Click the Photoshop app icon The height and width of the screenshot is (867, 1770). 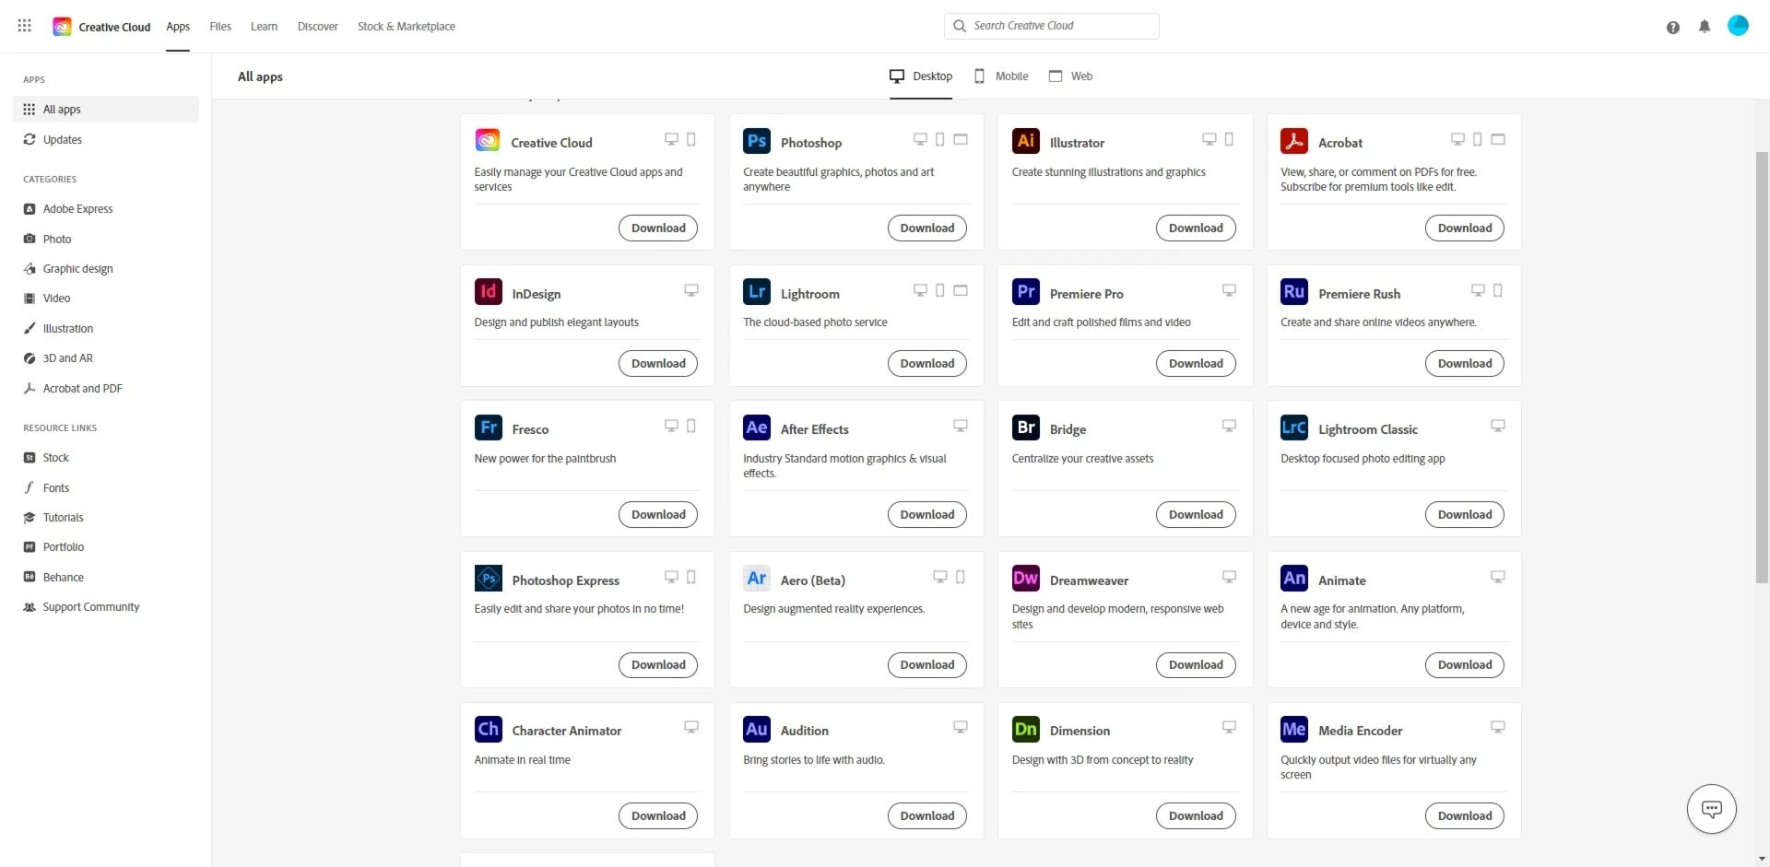[x=757, y=141]
